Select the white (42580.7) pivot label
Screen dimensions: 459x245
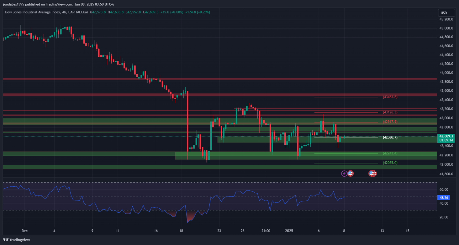coord(390,137)
